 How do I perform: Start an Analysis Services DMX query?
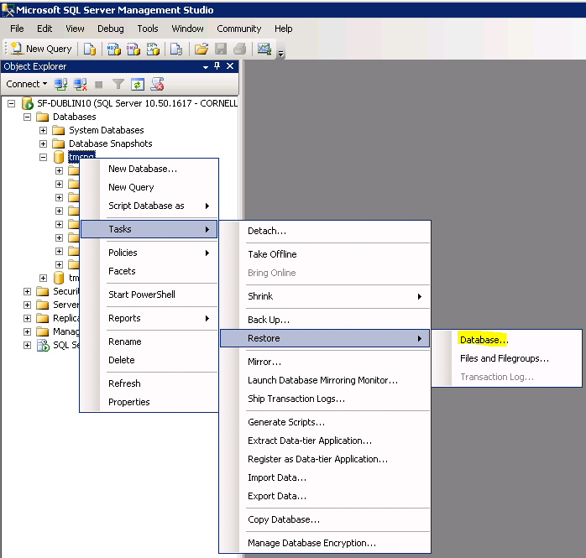pyautogui.click(x=133, y=49)
